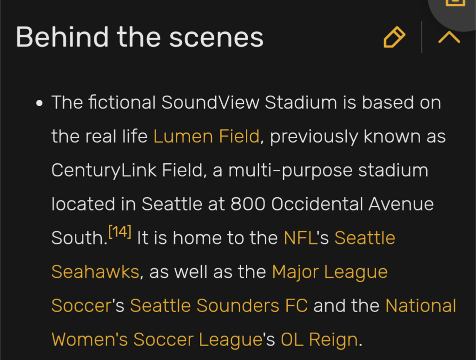The image size is (476, 360).
Task: Open the Major League link text
Action: (x=330, y=272)
